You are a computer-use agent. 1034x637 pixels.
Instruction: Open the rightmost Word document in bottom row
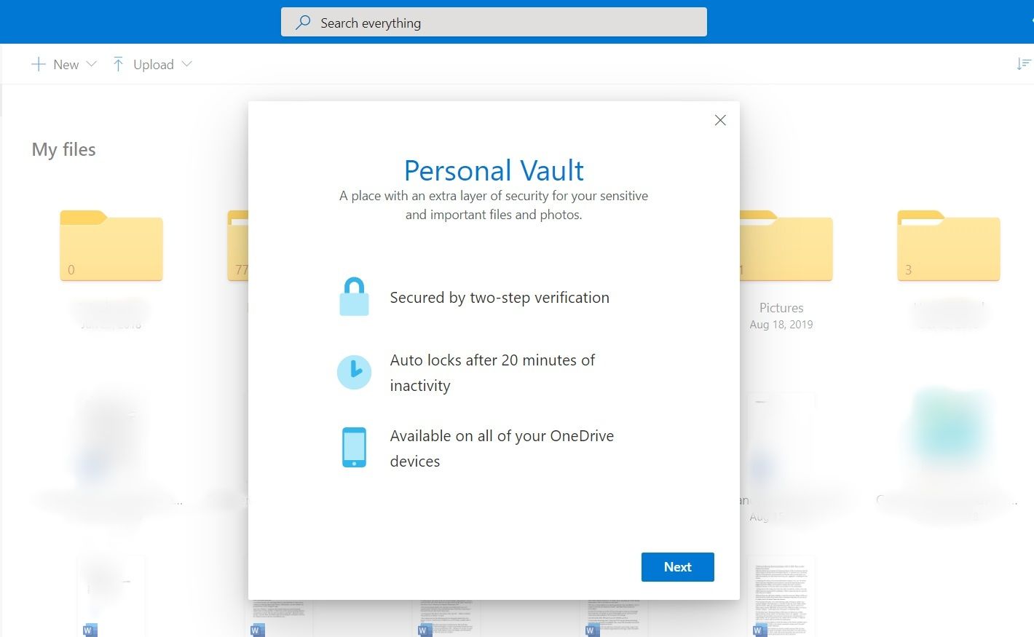pyautogui.click(x=781, y=596)
